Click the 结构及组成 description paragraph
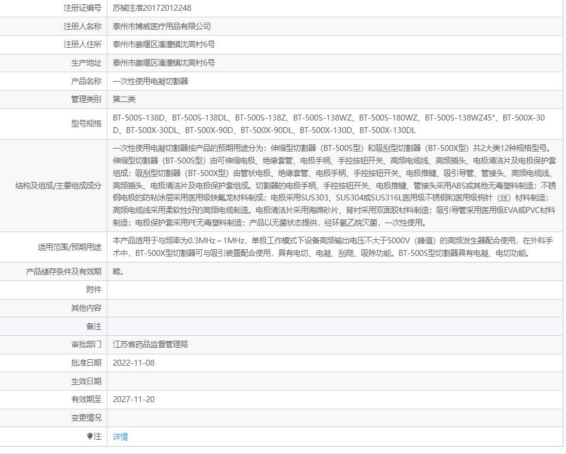Image resolution: width=566 pixels, height=454 pixels. click(334, 186)
